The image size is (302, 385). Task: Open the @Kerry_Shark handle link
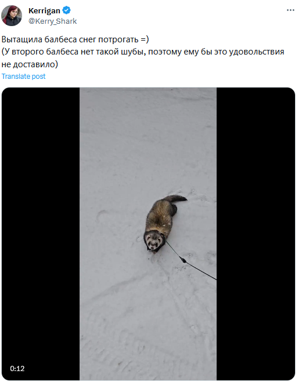tap(53, 21)
